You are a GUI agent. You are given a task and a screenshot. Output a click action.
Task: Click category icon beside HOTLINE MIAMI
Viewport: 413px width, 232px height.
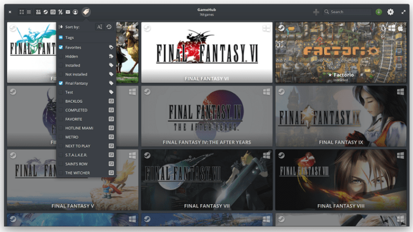tap(111, 128)
